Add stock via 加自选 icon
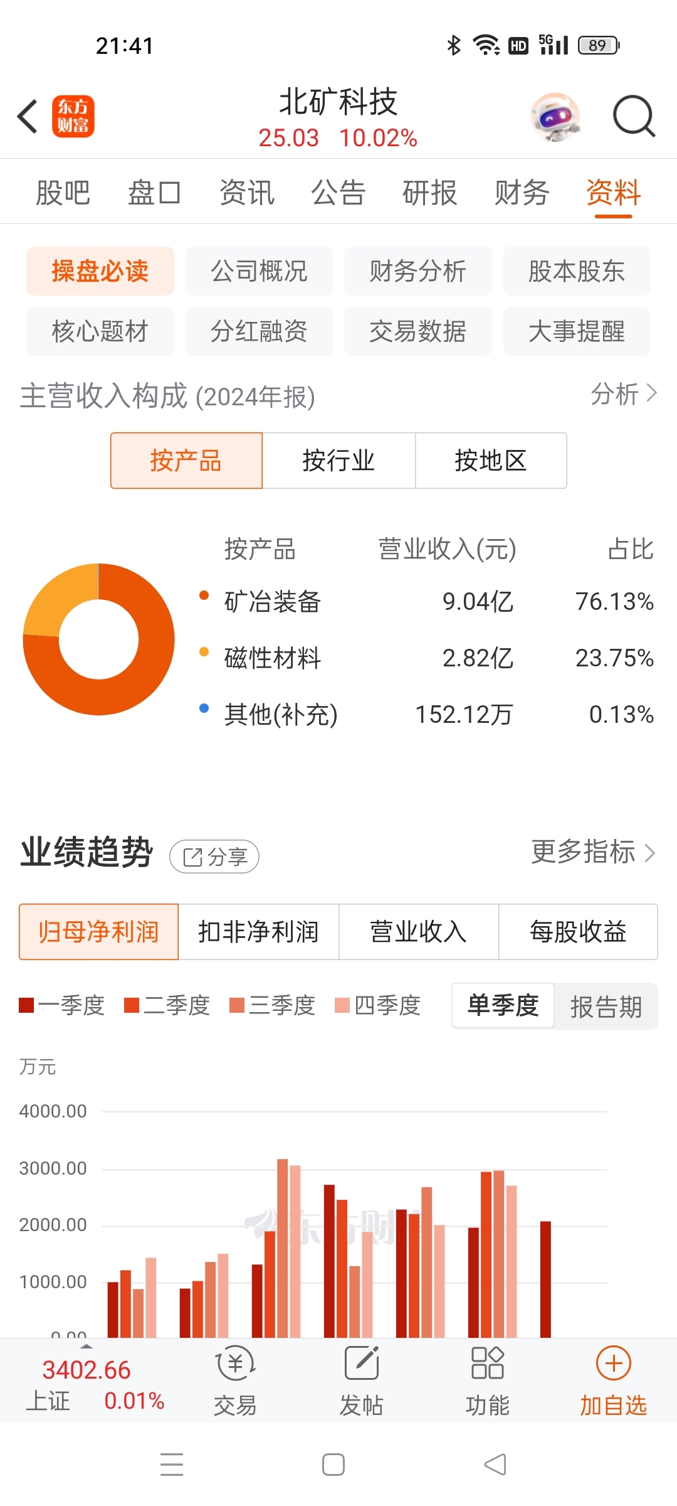677x1506 pixels. 614,1363
